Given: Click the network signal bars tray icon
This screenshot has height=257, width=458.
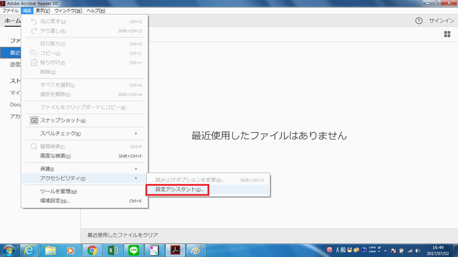Looking at the screenshot, I should pos(410,250).
